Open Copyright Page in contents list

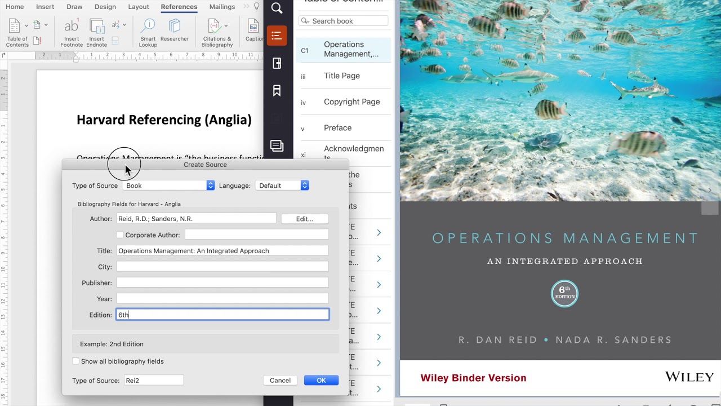[344, 102]
